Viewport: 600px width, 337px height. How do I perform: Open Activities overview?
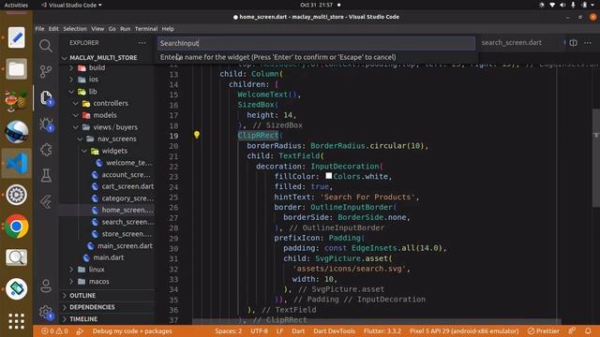(16, 5)
